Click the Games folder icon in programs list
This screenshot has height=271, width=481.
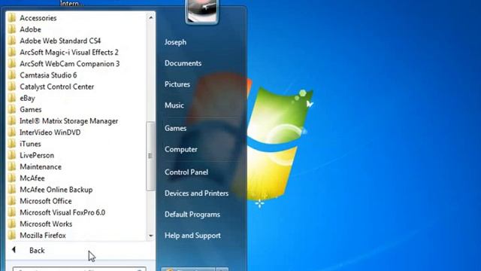12,109
